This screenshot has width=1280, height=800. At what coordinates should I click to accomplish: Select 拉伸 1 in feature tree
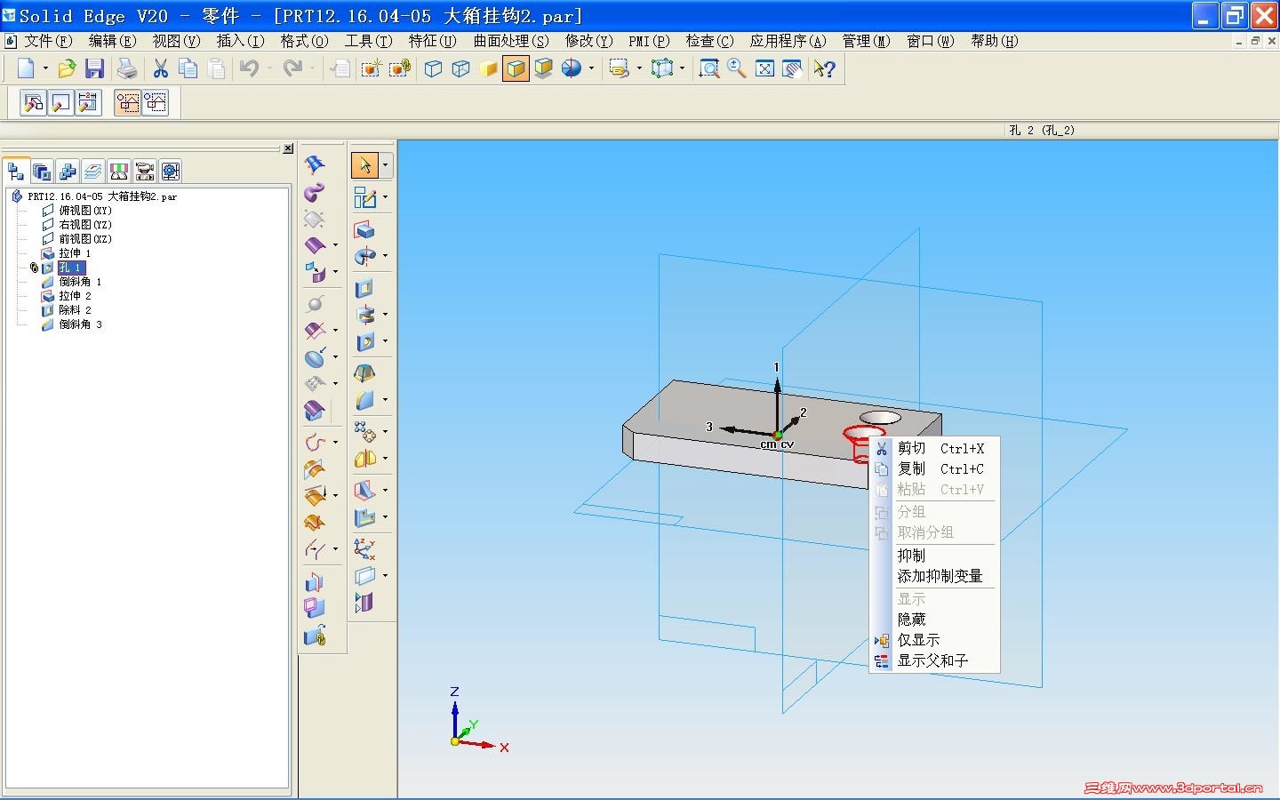tap(75, 253)
